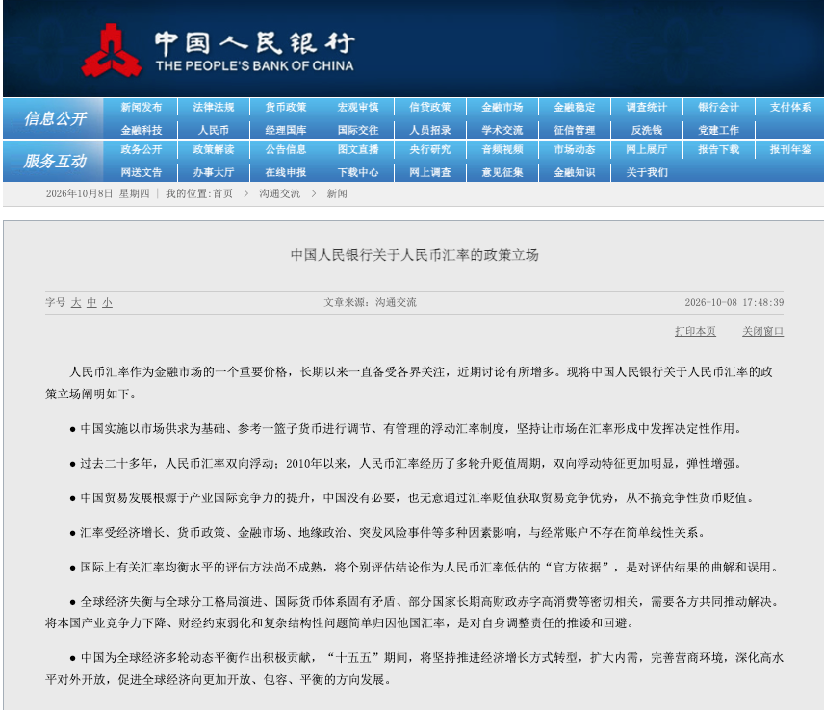Screen dimensions: 824x710
Task: Open the 市场动态 page
Action: click(575, 150)
